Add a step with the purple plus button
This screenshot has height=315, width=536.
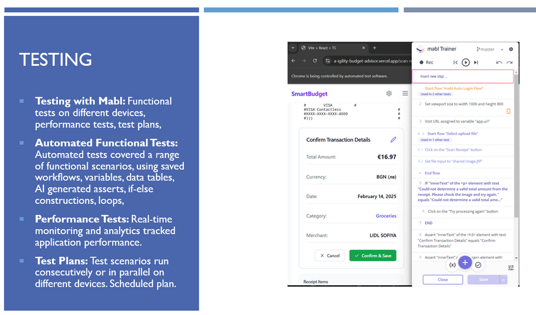464,263
